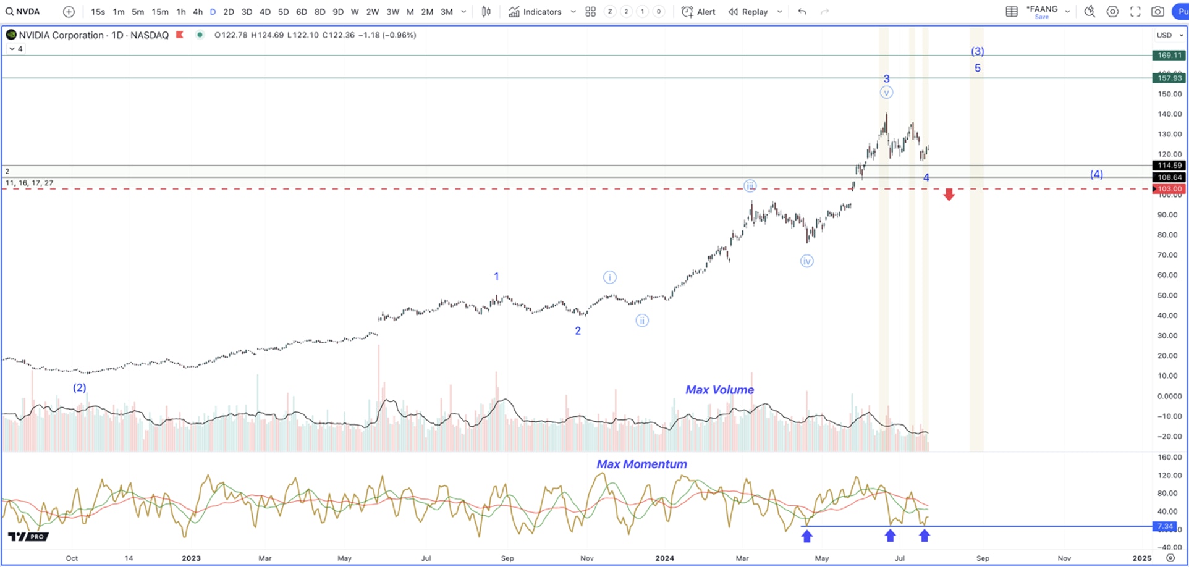This screenshot has height=567, width=1189.
Task: Switch to M monthly timeframe
Action: click(x=410, y=12)
